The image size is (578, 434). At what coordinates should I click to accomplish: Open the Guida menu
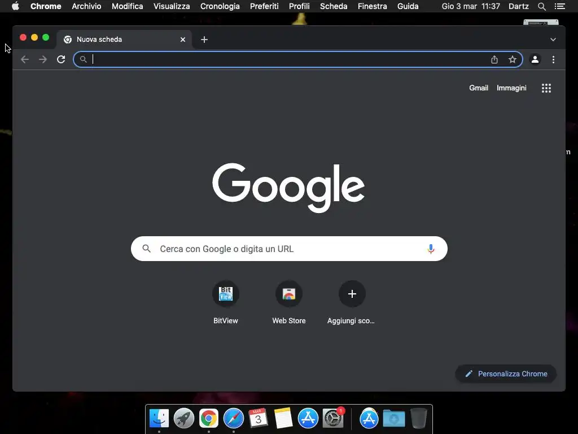(408, 6)
